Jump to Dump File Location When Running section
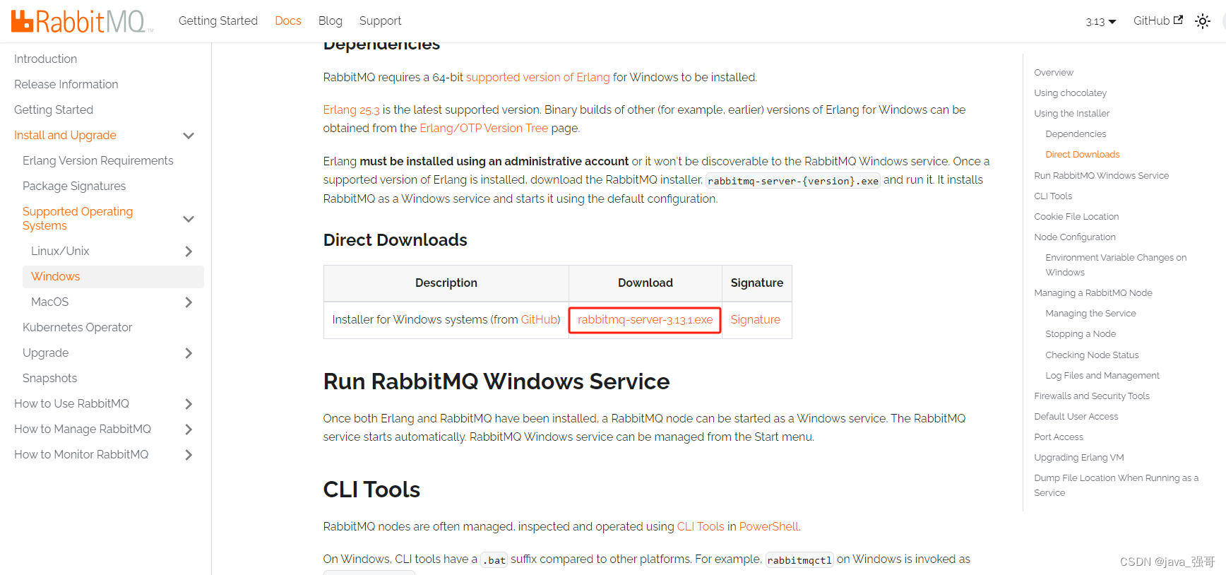Image resolution: width=1226 pixels, height=575 pixels. (x=1116, y=485)
